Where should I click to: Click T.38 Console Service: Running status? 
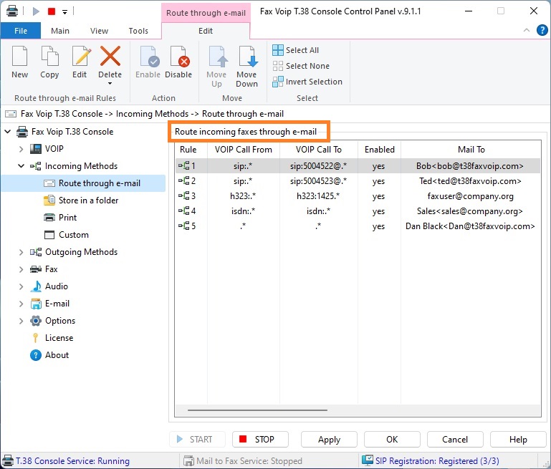pyautogui.click(x=72, y=461)
